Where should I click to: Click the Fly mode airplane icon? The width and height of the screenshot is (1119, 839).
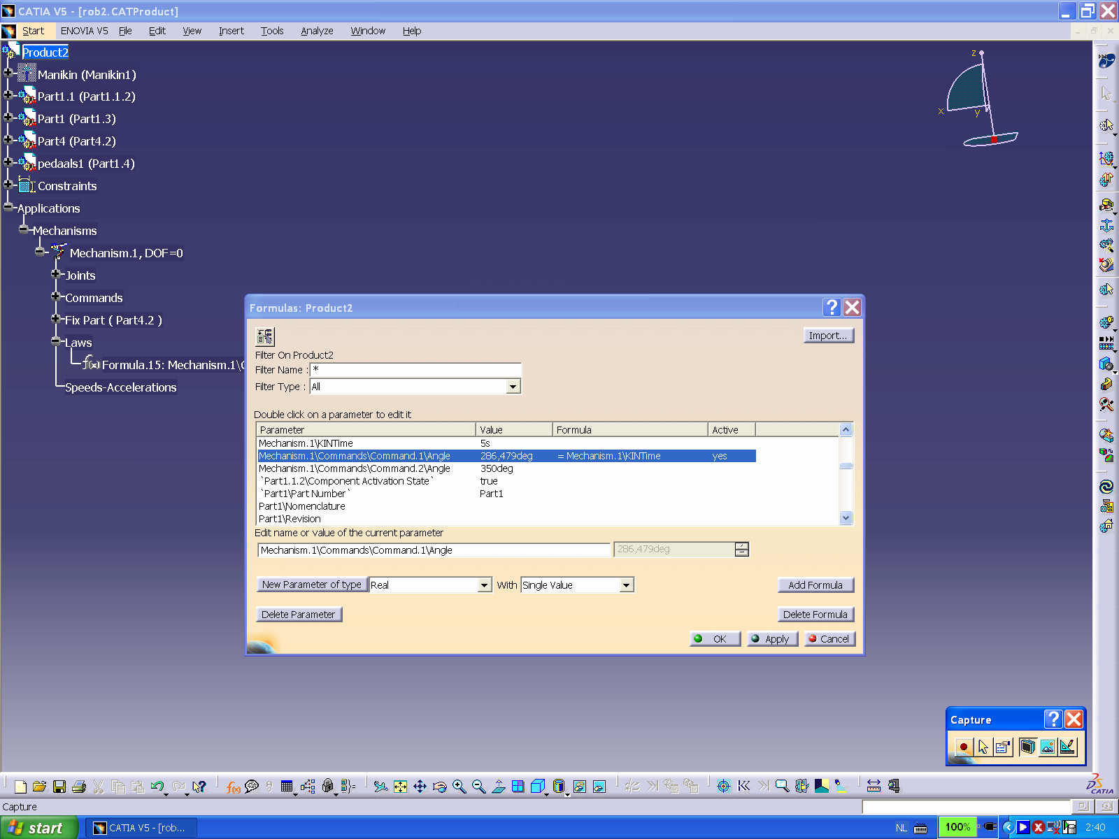[380, 787]
